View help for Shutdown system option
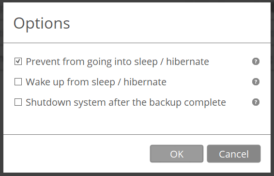274x176 pixels. 256,102
